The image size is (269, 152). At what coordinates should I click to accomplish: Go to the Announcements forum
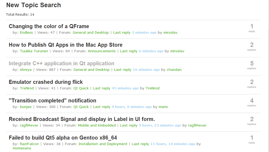tap(102, 51)
